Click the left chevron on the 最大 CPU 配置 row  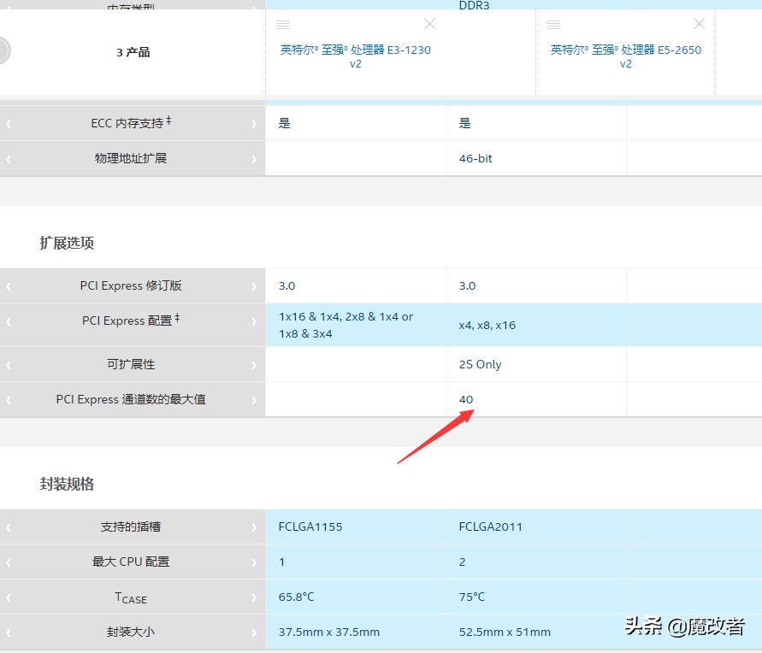click(x=9, y=562)
